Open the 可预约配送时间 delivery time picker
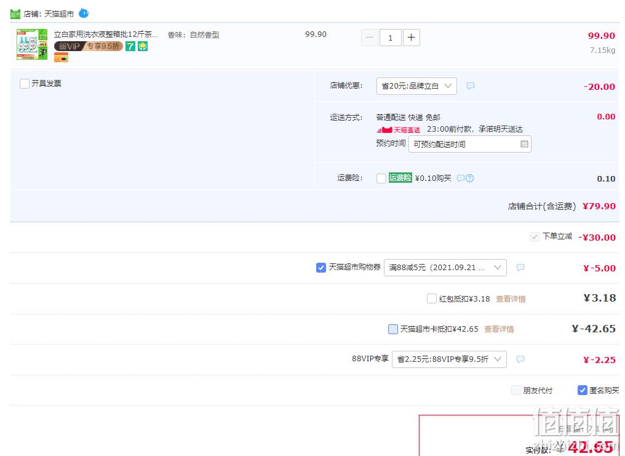 click(x=470, y=144)
